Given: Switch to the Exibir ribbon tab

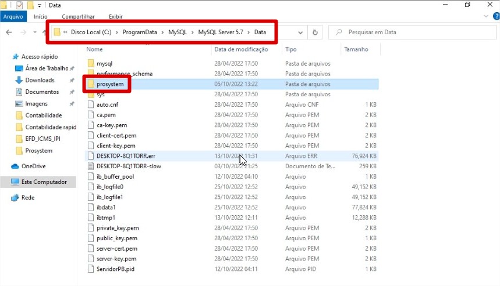Looking at the screenshot, I should (x=116, y=17).
